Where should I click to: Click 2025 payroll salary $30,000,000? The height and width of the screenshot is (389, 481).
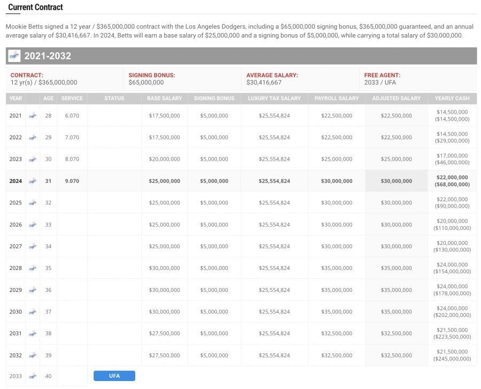pyautogui.click(x=337, y=203)
